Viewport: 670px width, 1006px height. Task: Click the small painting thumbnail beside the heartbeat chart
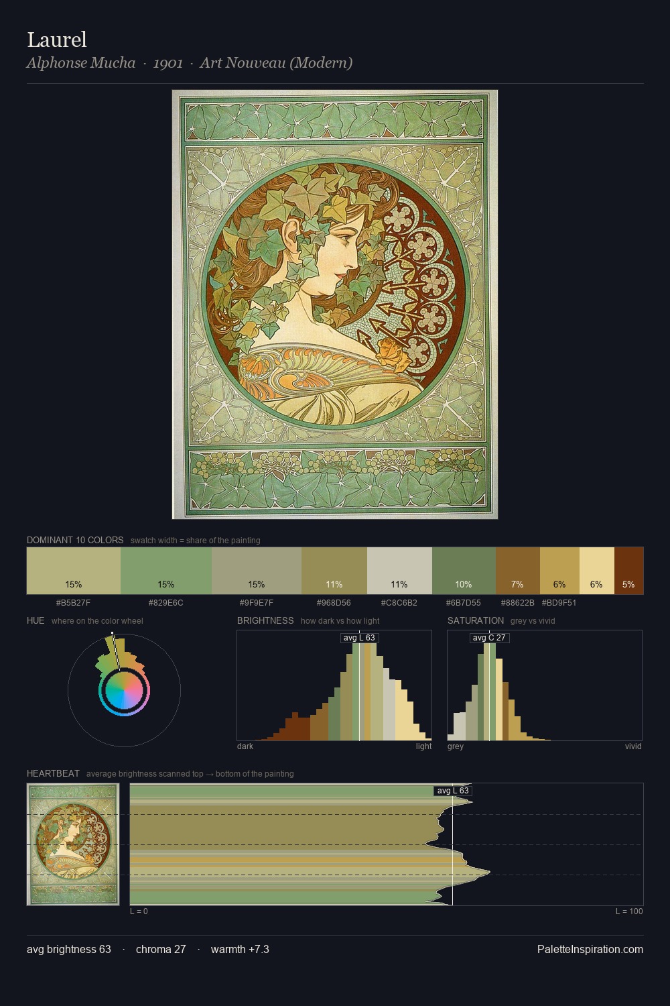tap(73, 844)
